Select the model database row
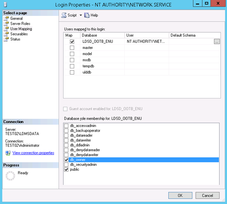The height and width of the screenshot is (204, 227). [x=142, y=54]
